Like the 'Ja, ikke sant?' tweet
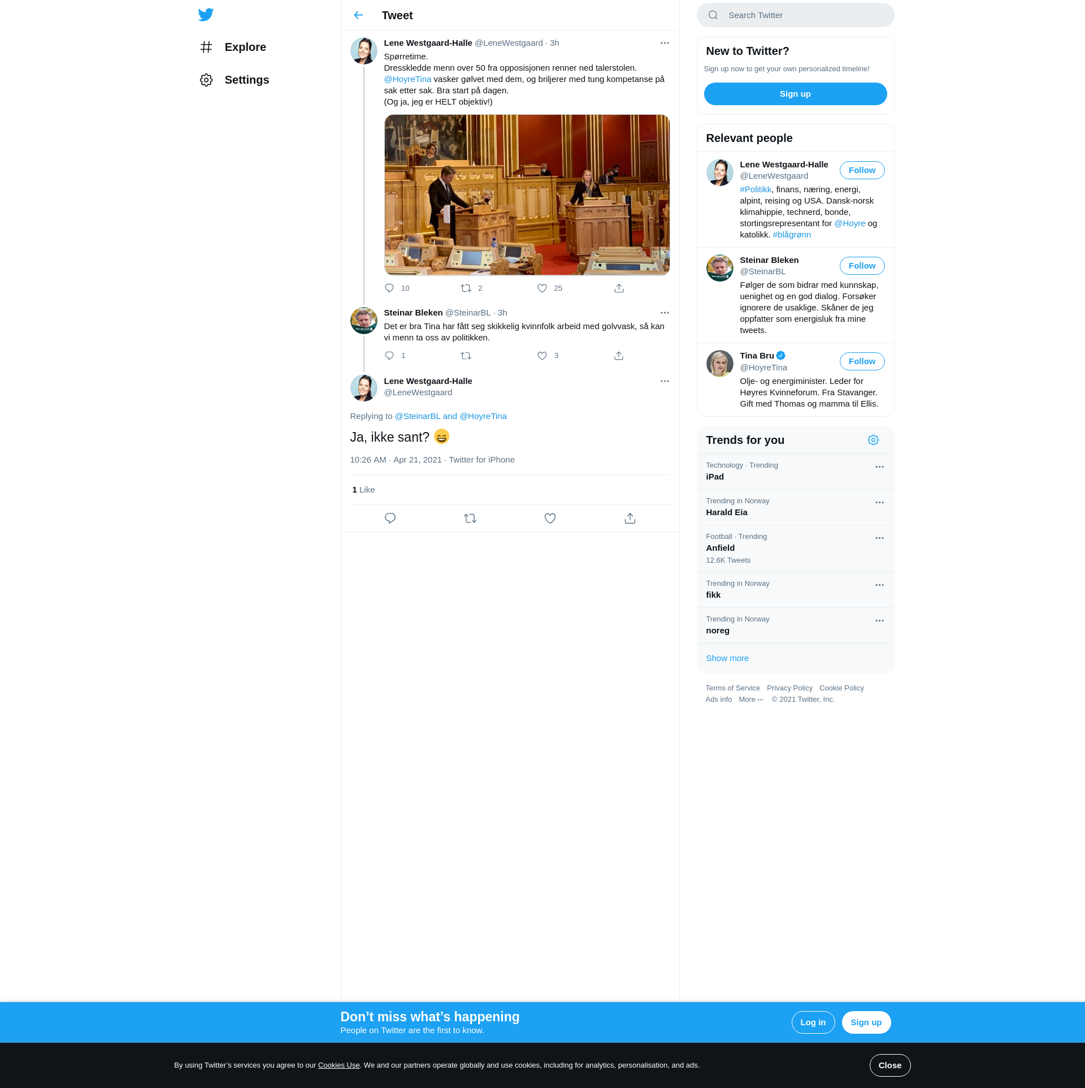This screenshot has width=1085, height=1088. pos(550,519)
